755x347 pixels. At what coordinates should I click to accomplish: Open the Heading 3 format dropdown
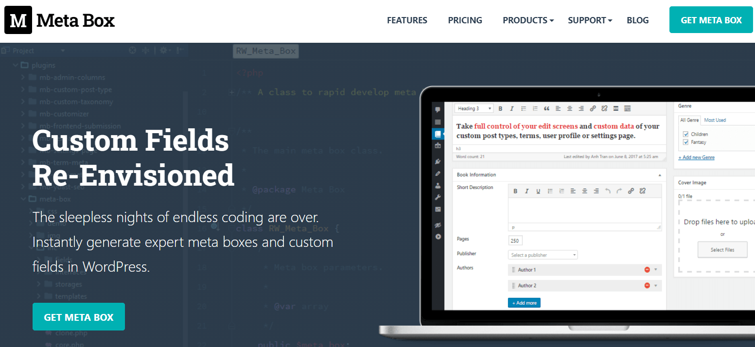474,108
